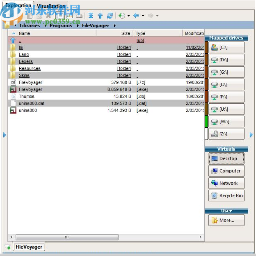256x256 pixels.
Task: Click the folder icon in the breadcrumb bar
Action: coord(7,26)
